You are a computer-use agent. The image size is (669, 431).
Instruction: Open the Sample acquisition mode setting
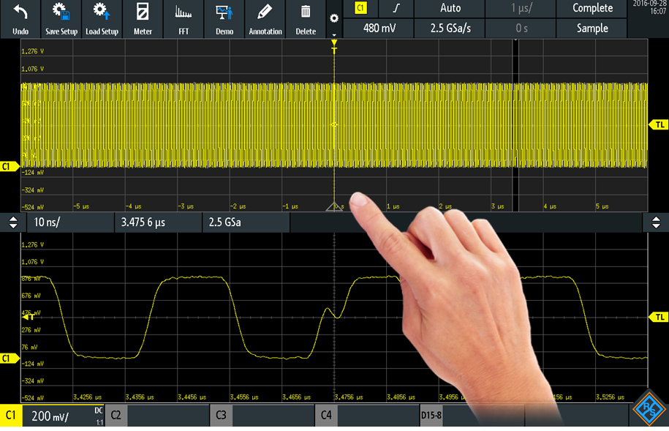click(x=592, y=29)
